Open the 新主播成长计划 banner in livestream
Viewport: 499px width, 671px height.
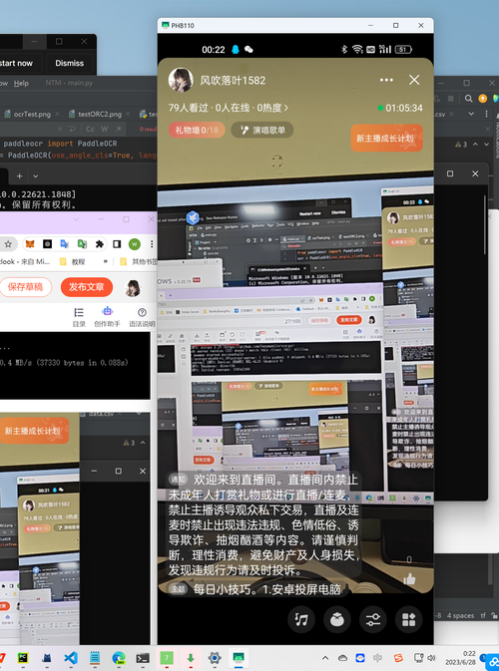tap(386, 139)
